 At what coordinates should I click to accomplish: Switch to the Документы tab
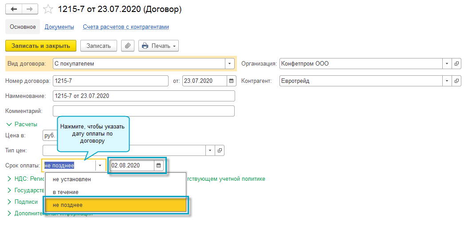pos(59,27)
